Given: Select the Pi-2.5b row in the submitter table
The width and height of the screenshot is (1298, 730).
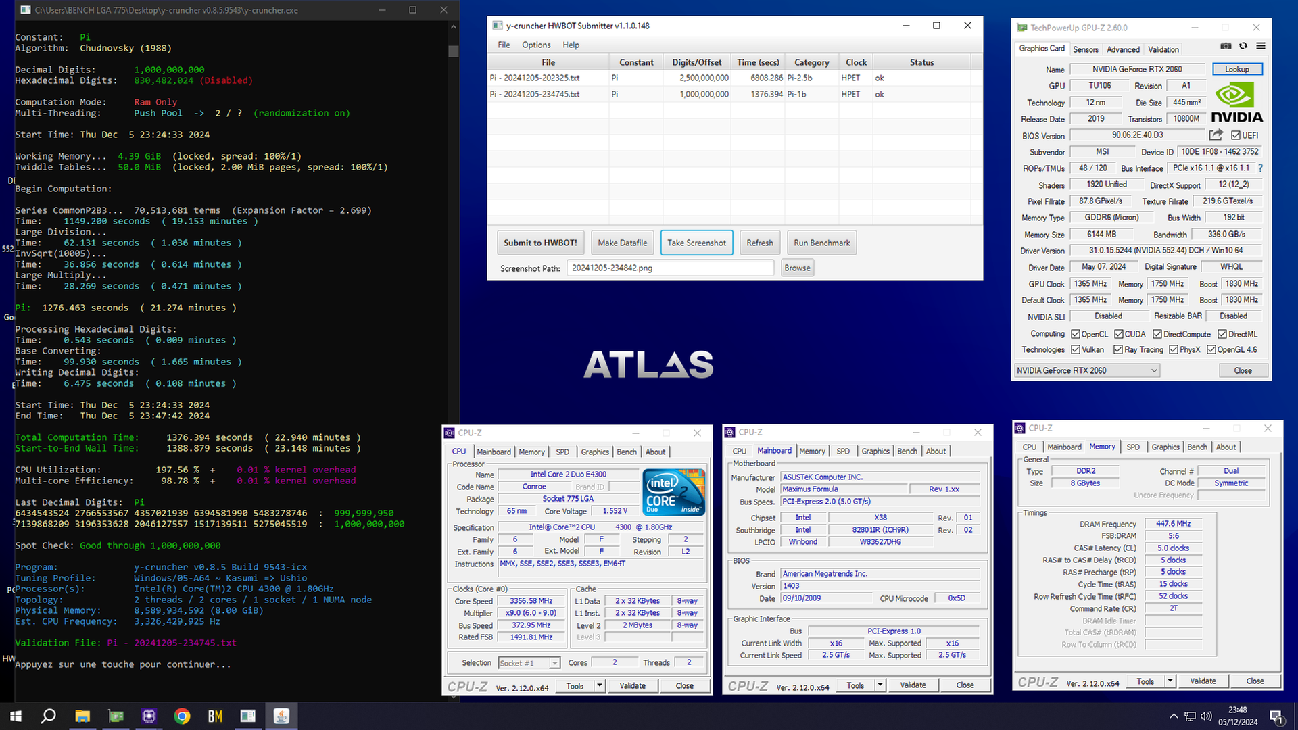Looking at the screenshot, I should (730, 78).
